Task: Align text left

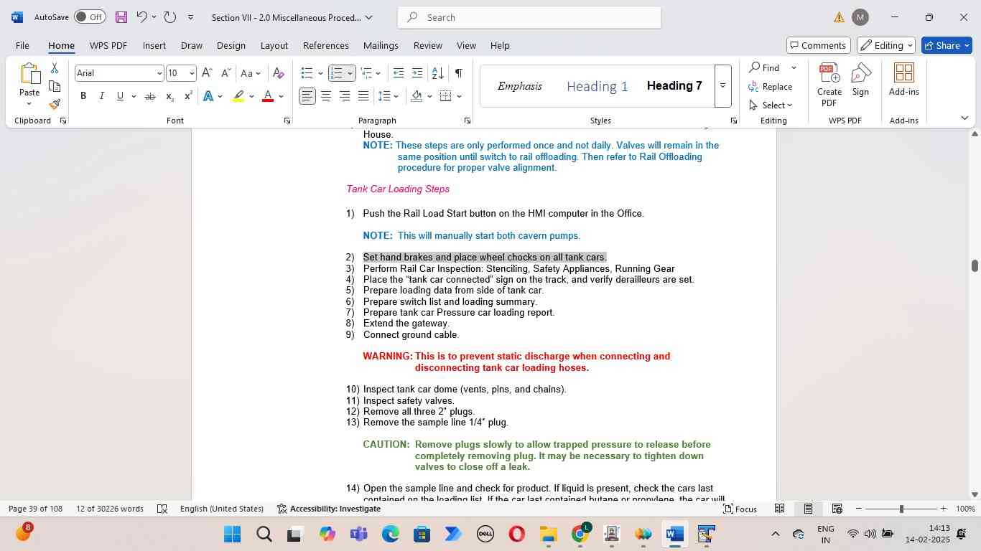Action: (x=307, y=96)
